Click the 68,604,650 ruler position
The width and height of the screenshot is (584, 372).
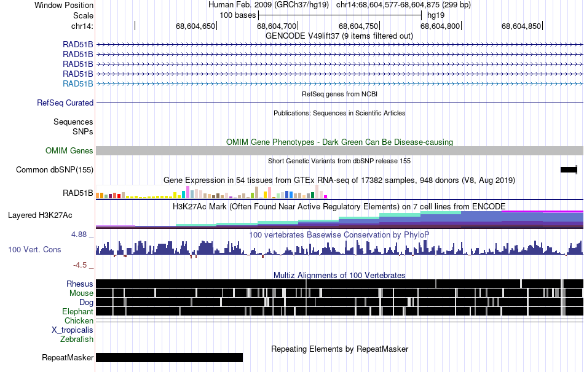(x=195, y=26)
